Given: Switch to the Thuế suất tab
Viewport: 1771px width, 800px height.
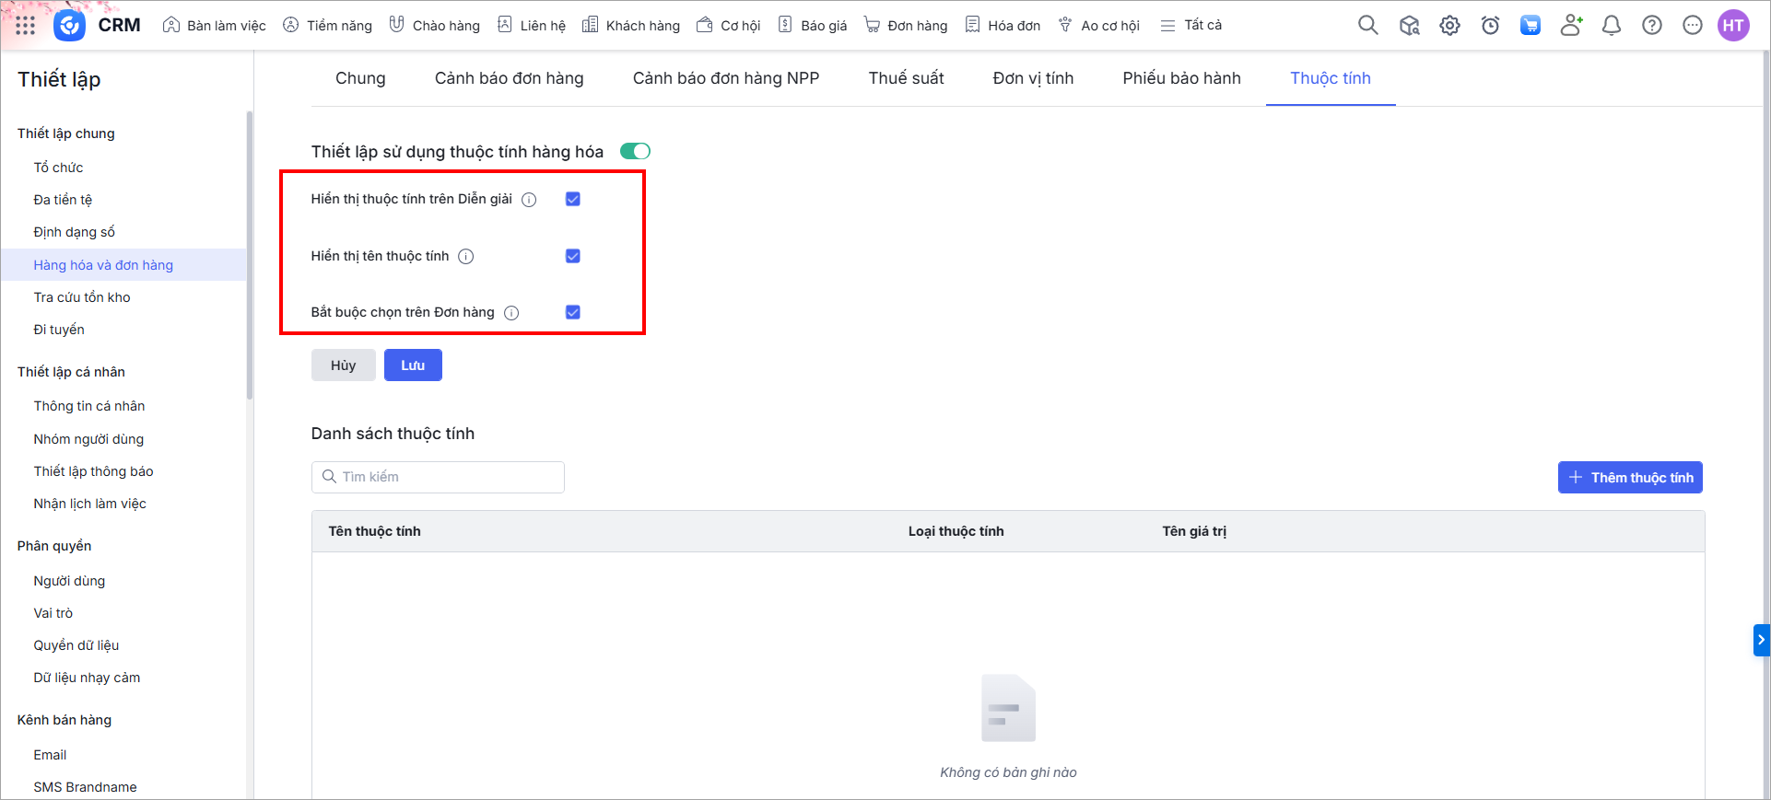Looking at the screenshot, I should 906,78.
